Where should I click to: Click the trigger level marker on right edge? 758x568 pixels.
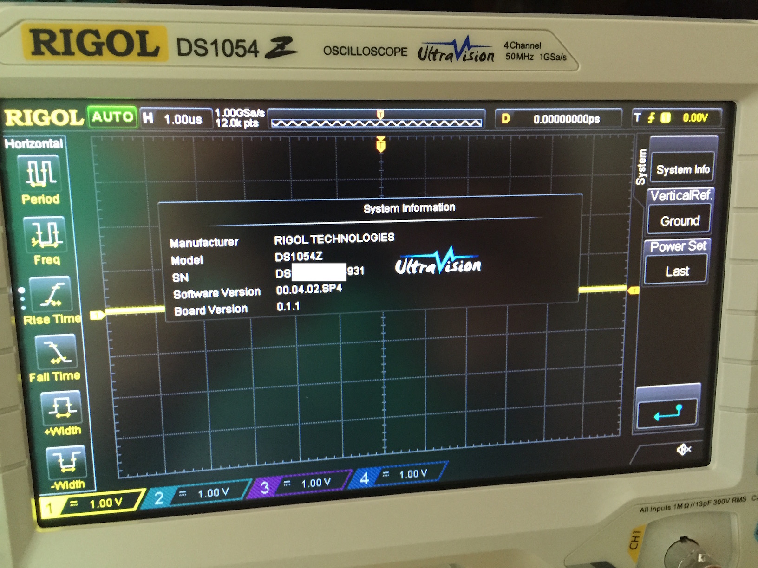pyautogui.click(x=634, y=290)
